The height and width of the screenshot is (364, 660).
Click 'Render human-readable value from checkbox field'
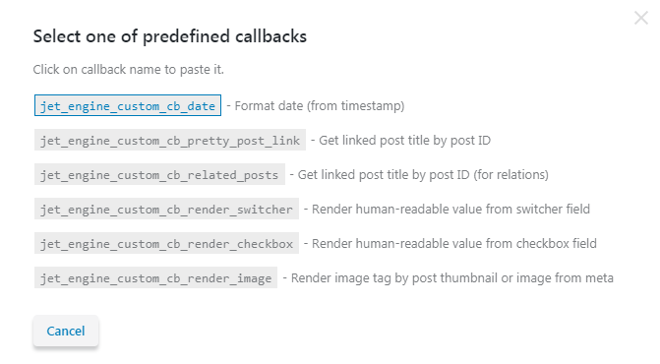[454, 244]
